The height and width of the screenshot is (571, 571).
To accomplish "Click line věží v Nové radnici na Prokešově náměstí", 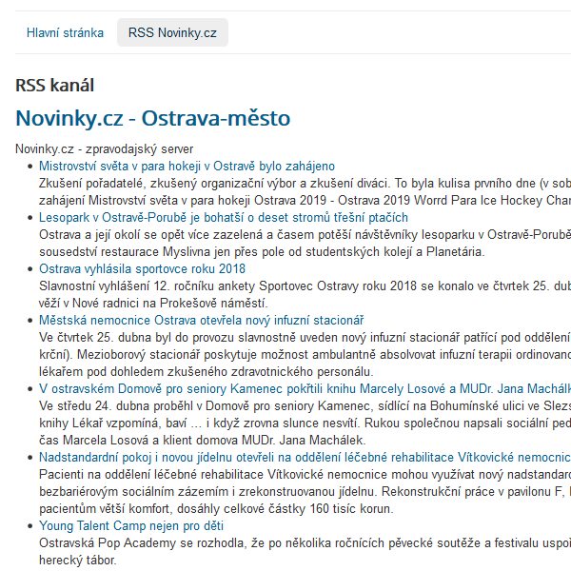I will (153, 304).
